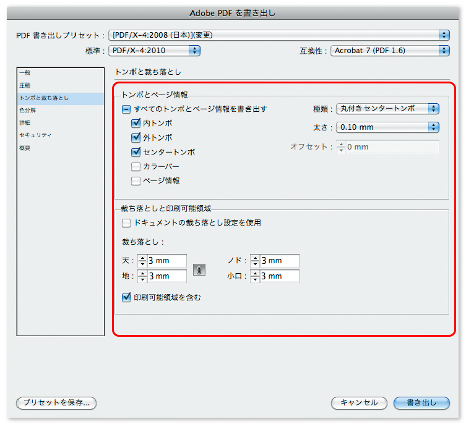Open the 標準 PDF/X-4:2010 dropdown
The image size is (466, 427).
pyautogui.click(x=154, y=51)
